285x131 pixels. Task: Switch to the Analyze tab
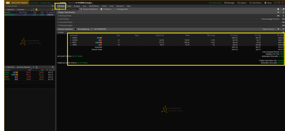point(77,6)
